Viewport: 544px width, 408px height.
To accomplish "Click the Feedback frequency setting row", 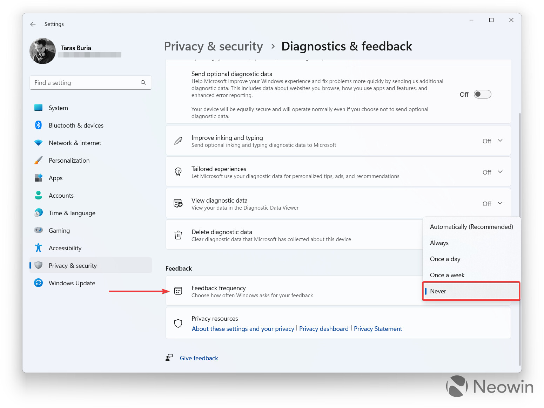I will [x=294, y=291].
